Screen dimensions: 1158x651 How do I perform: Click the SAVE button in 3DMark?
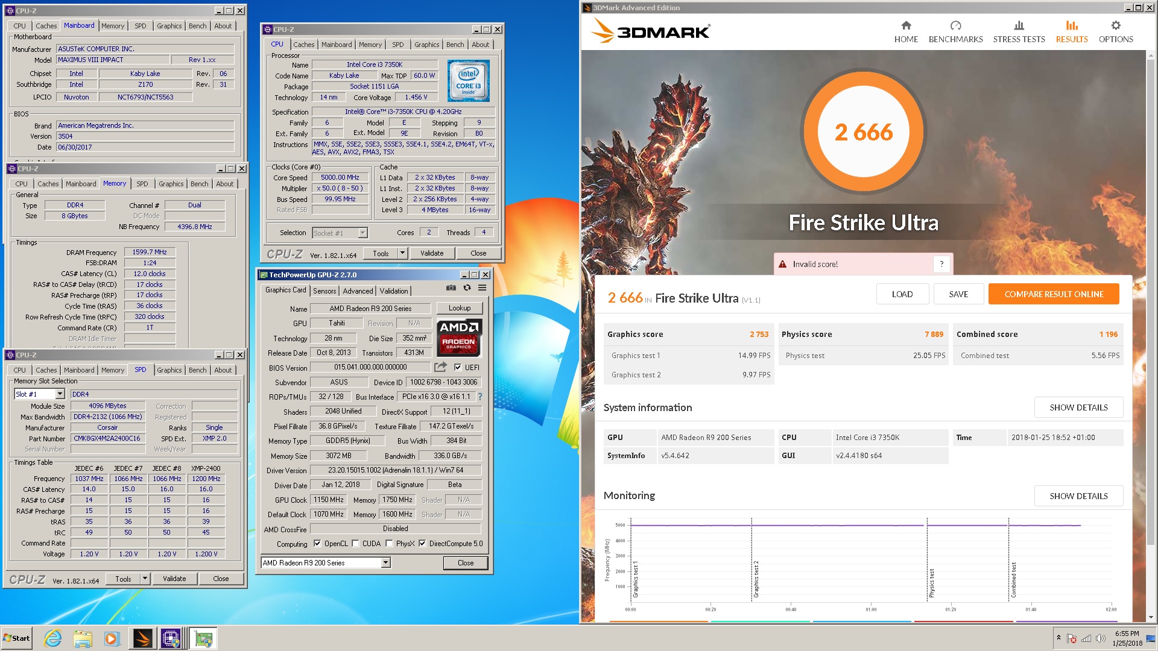pos(958,294)
